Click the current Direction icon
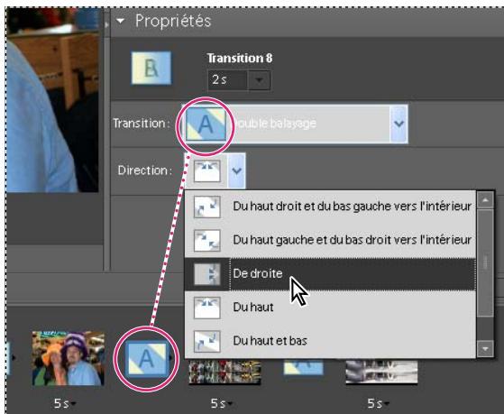The width and height of the screenshot is (504, 414). coord(207,170)
